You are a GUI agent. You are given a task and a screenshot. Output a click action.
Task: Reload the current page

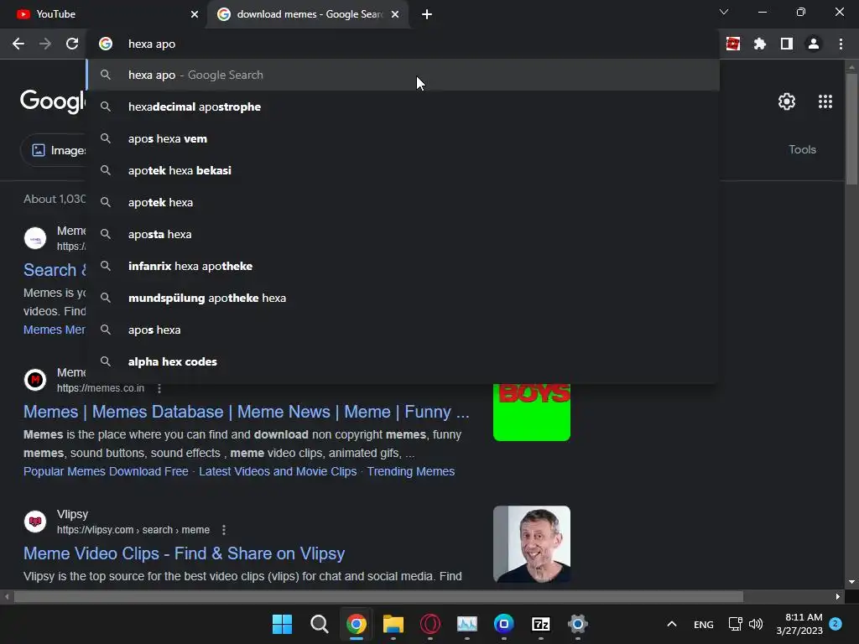72,44
